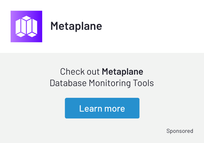The width and height of the screenshot is (204, 143).
Task: Click the 'Learn' word on blue button
Action: pos(91,108)
